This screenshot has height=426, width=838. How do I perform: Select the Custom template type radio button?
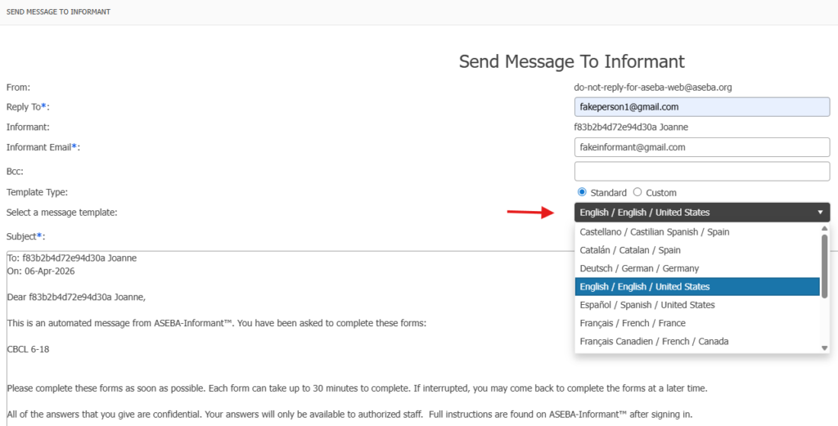[638, 192]
